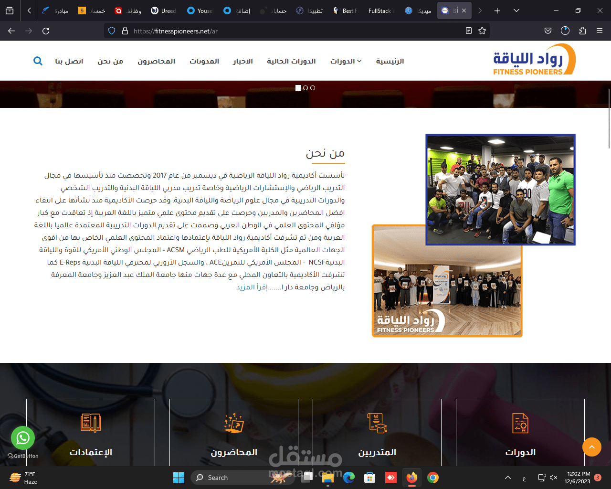Go back using the browser back arrow

11,31
